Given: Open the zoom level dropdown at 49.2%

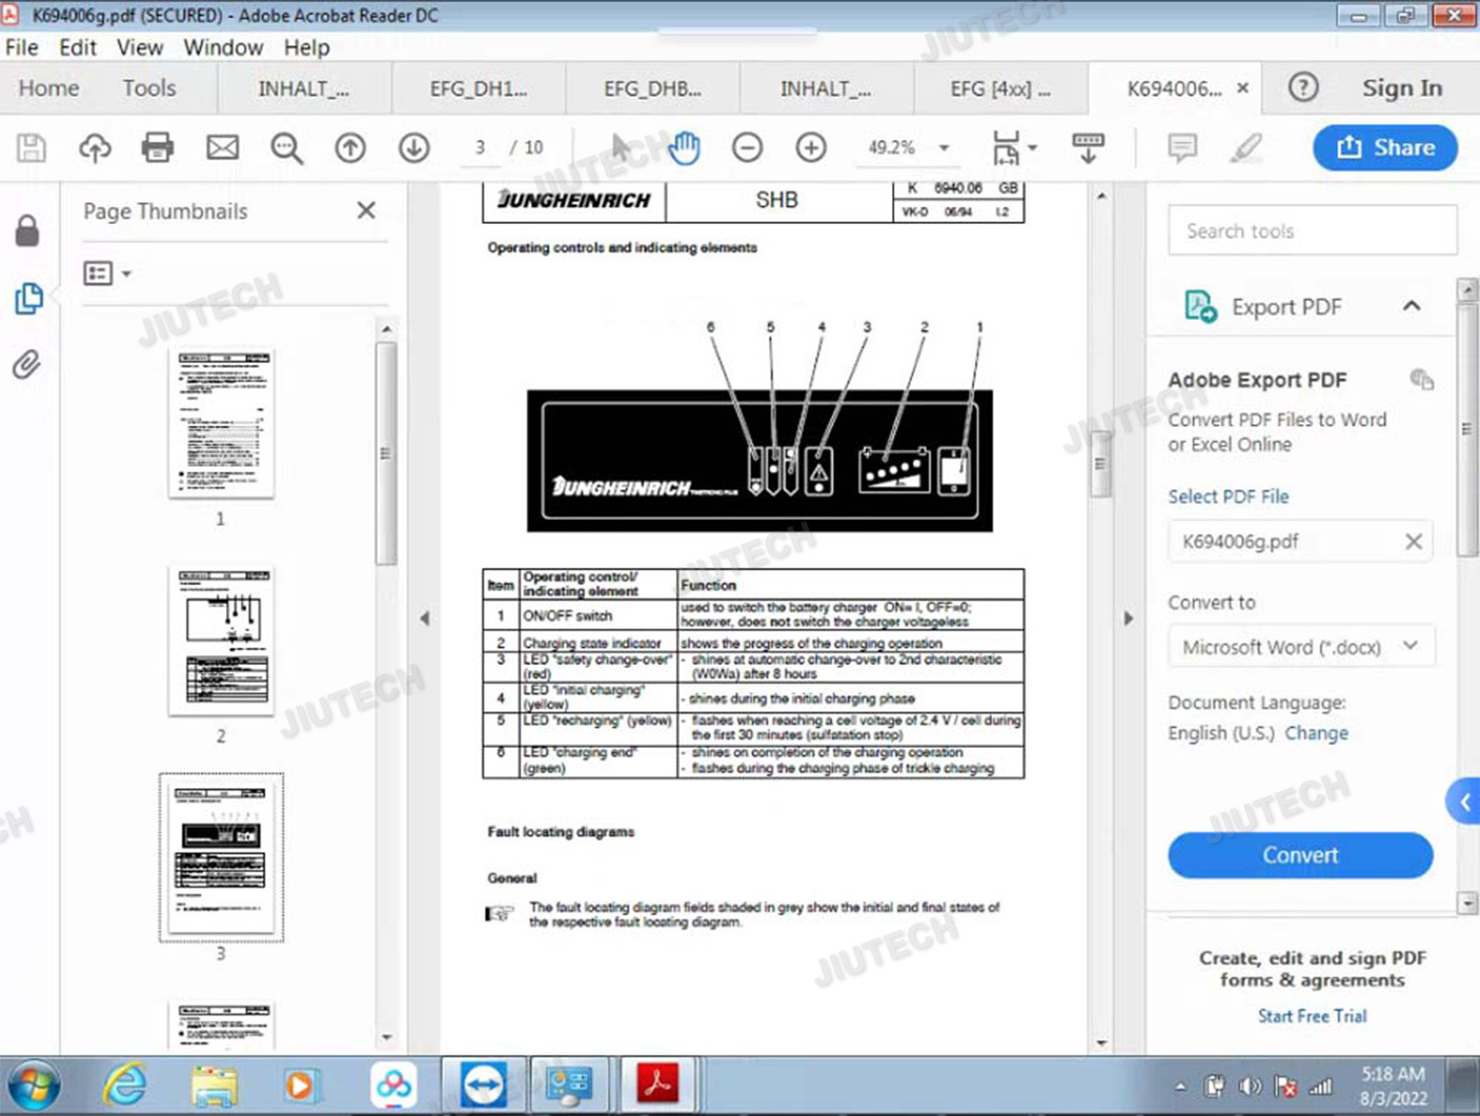Looking at the screenshot, I should (x=944, y=148).
